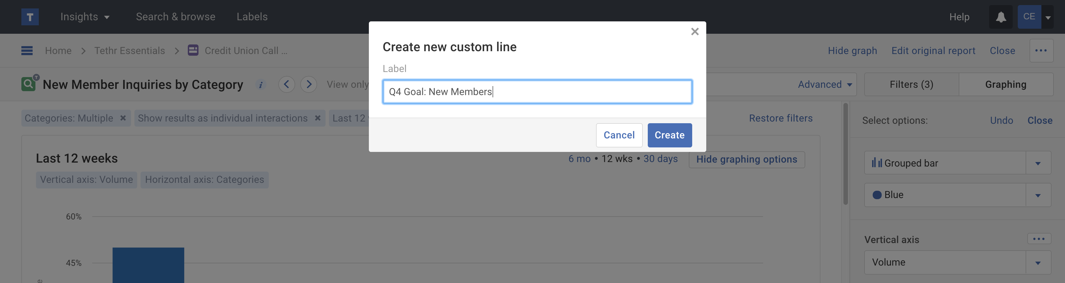The image size is (1065, 283).
Task: Remove the Categories: Multiple filter
Action: click(x=123, y=118)
